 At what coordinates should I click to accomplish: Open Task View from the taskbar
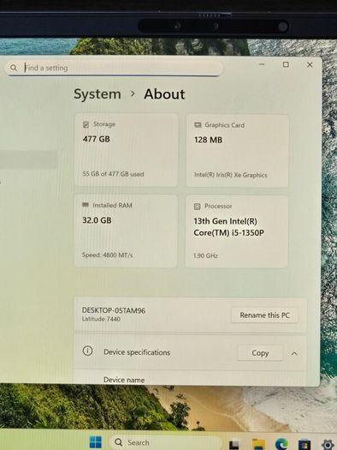tap(234, 444)
